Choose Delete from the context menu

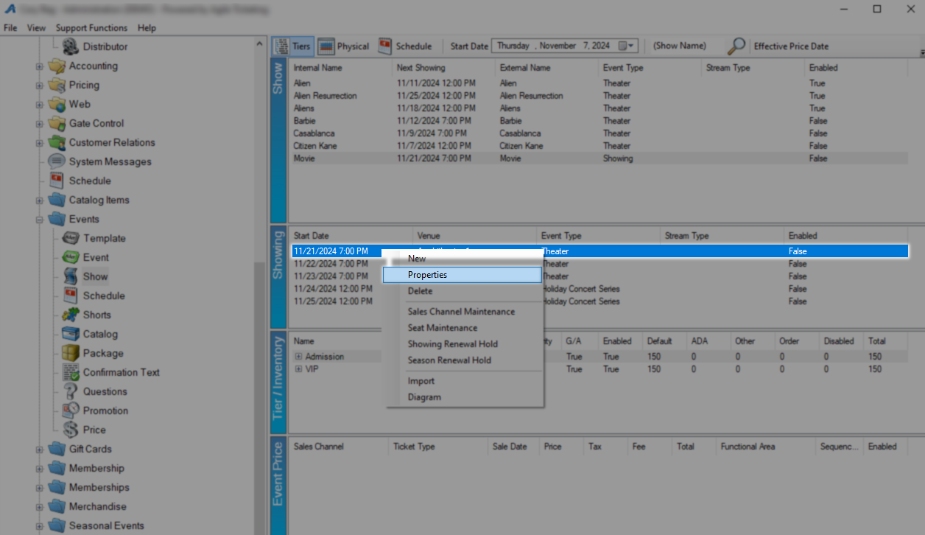click(462, 291)
